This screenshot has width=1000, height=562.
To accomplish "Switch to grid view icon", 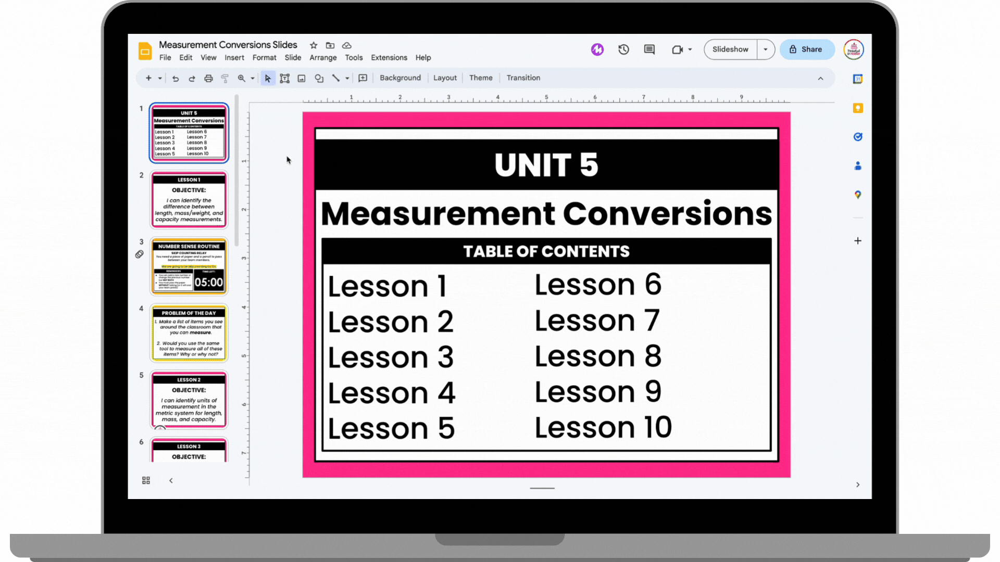I will 146,480.
